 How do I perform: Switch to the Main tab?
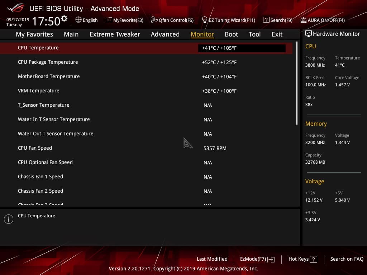[71, 34]
